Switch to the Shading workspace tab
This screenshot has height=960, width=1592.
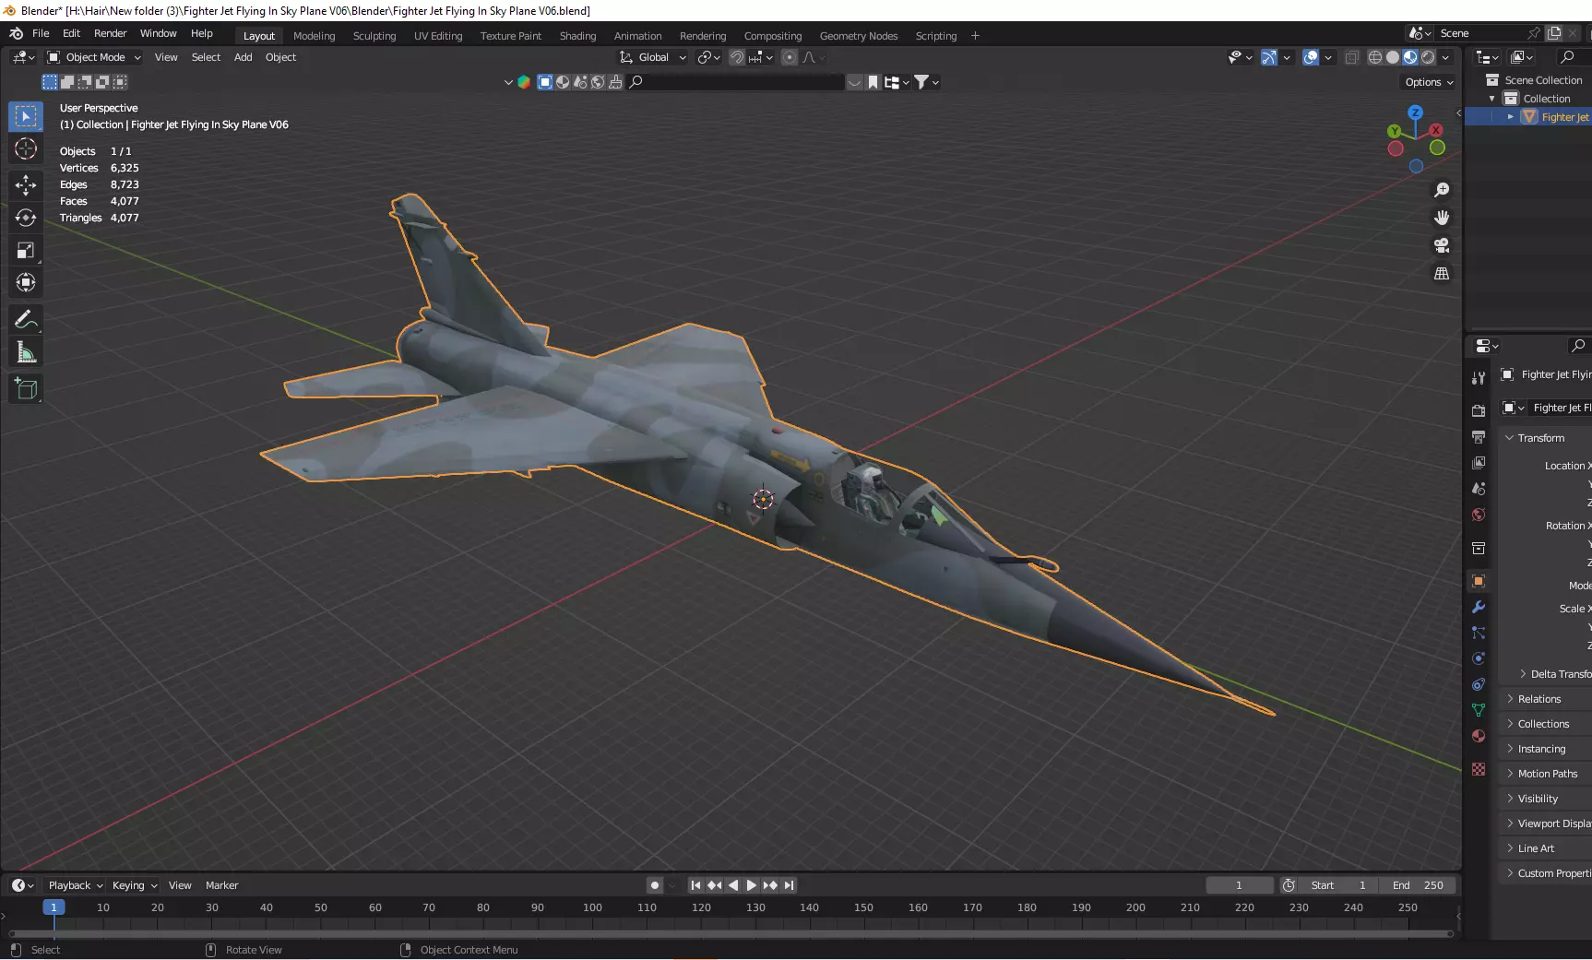(x=577, y=36)
